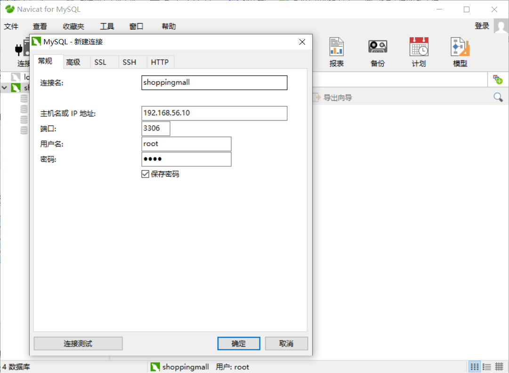Confirm with the 确定 button
The image size is (509, 373).
239,343
